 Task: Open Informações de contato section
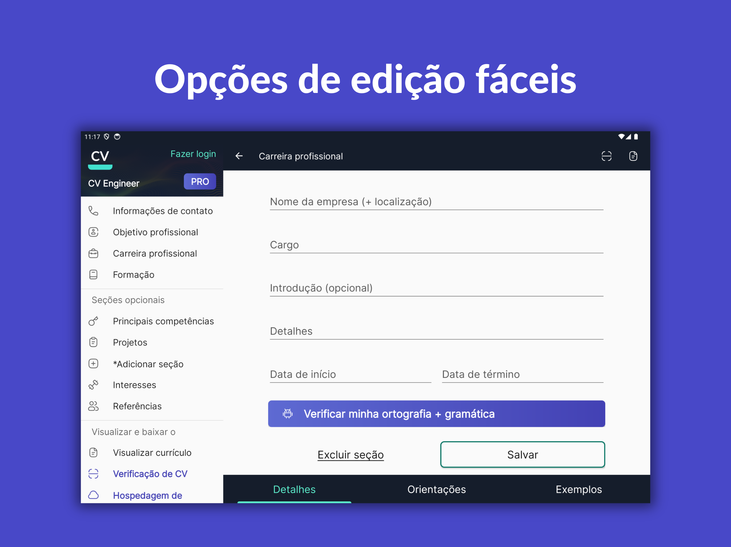152,211
